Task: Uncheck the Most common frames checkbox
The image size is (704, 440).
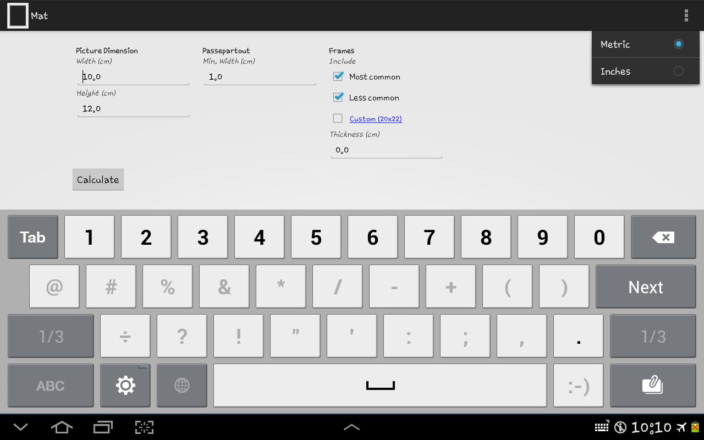Action: pos(338,76)
